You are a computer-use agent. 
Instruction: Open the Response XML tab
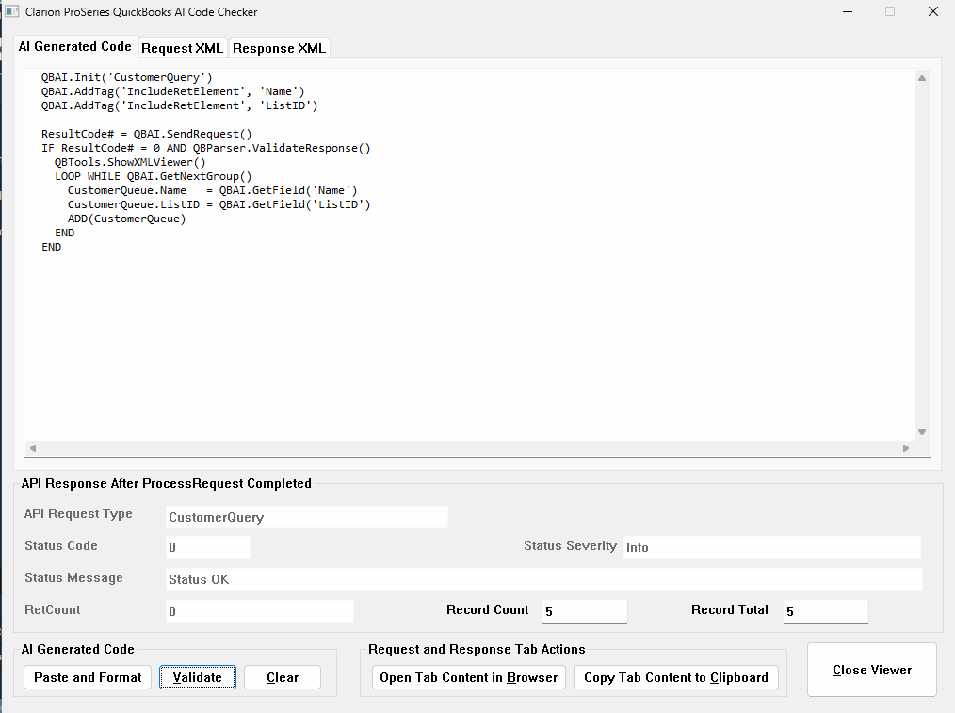coord(279,48)
